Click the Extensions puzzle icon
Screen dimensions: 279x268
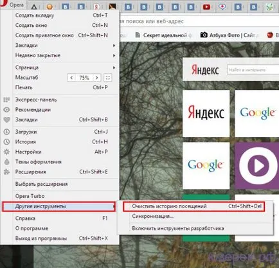tap(6, 172)
